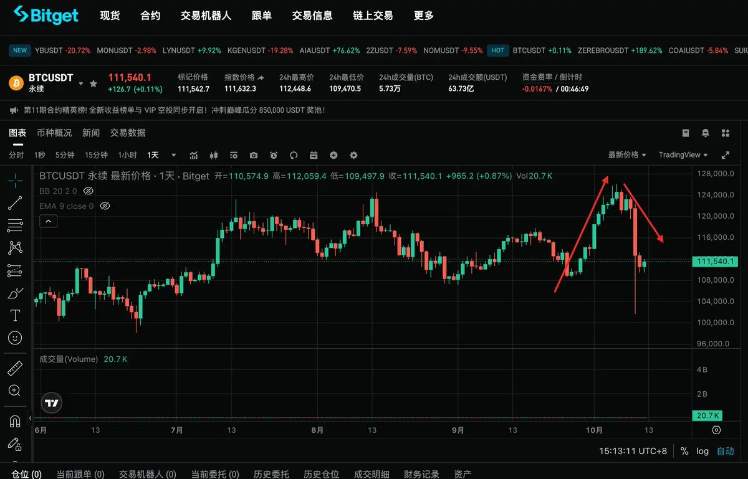Toggle log scale on the price axis
The image size is (748, 479).
[702, 451]
